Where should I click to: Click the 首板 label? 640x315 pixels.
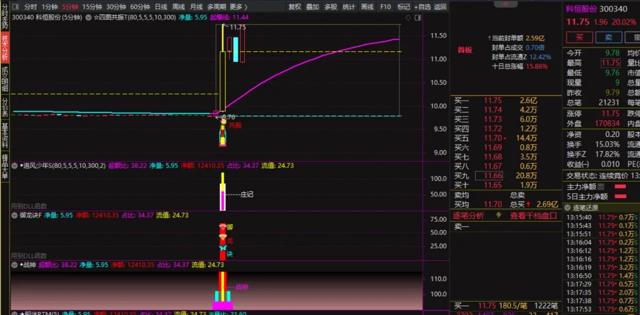point(465,50)
